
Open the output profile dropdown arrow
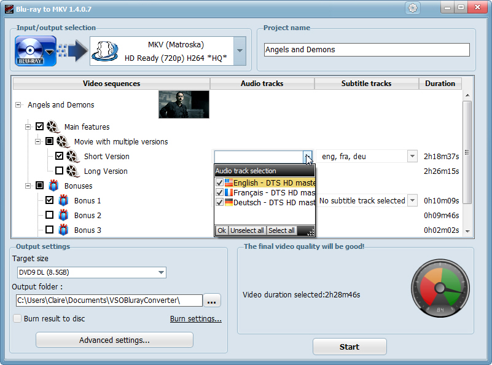tap(240, 51)
